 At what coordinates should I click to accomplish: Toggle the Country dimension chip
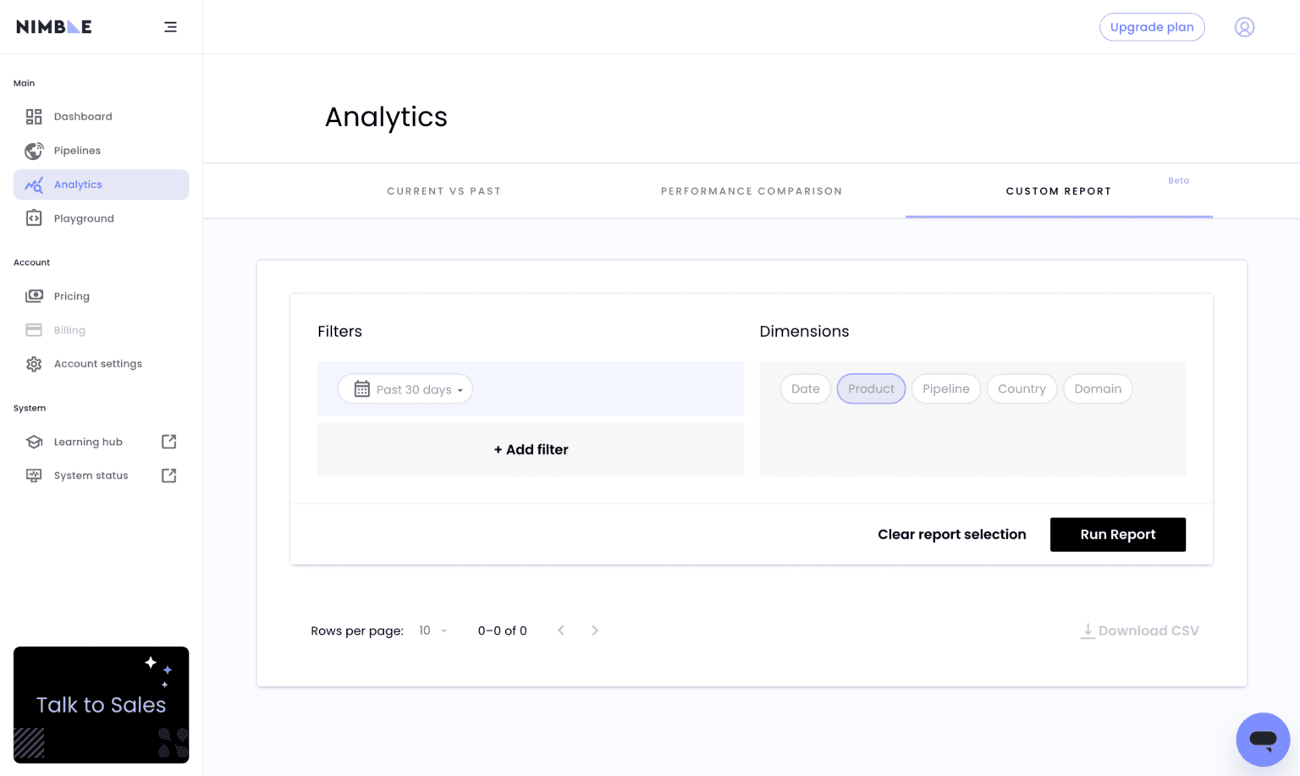pos(1022,389)
